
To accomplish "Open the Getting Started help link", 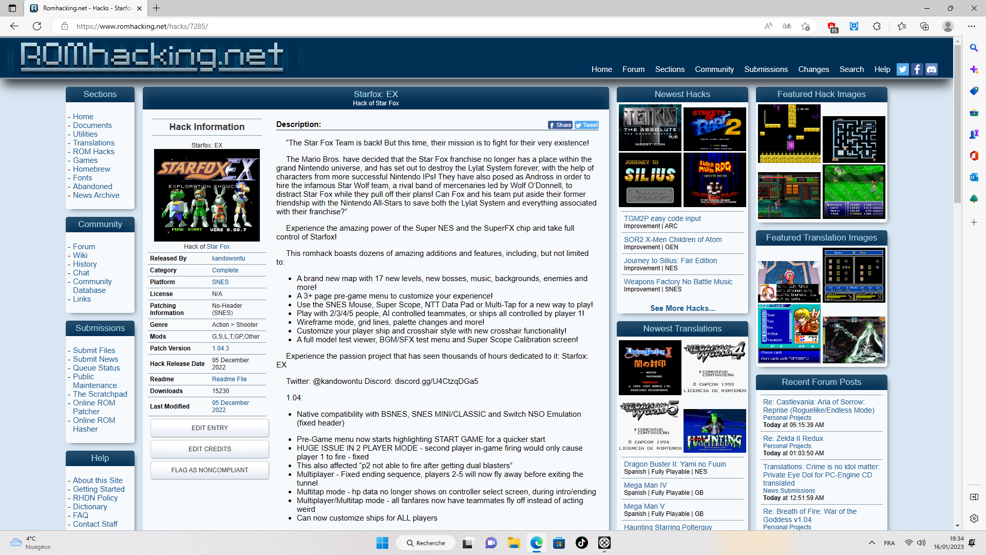I will click(x=99, y=489).
